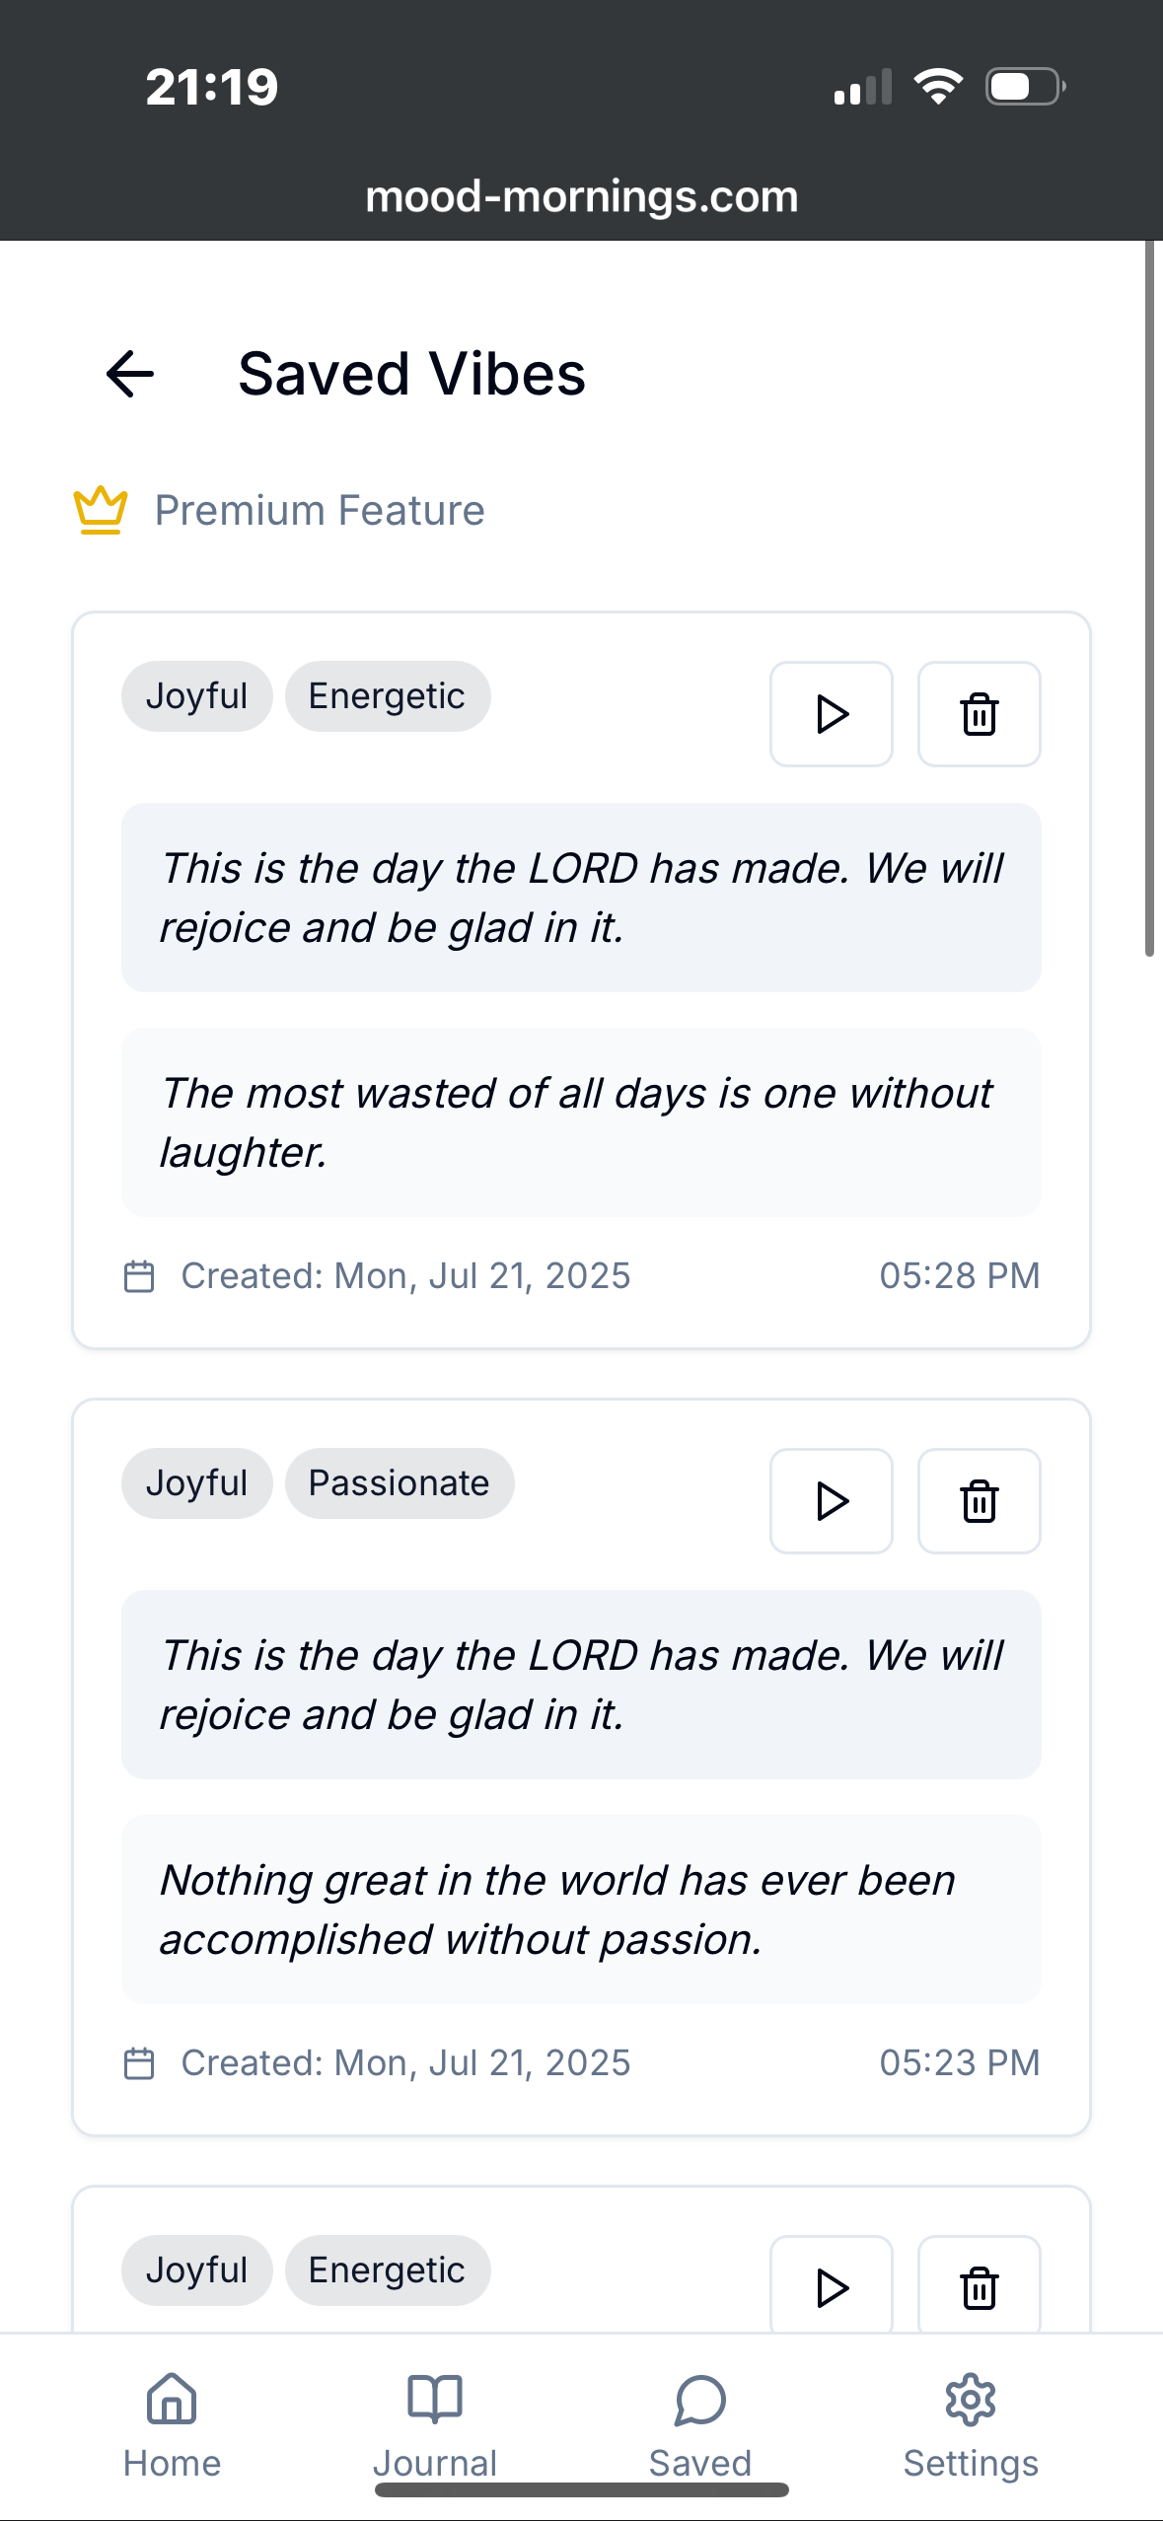Tap the mood-mornings.com address bar
The image size is (1163, 2521).
pos(581,196)
